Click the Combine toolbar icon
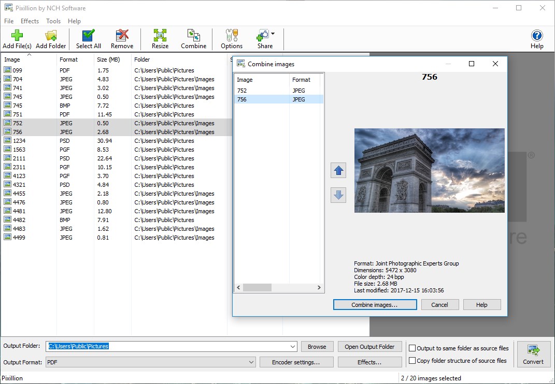This screenshot has width=555, height=384. [x=193, y=35]
